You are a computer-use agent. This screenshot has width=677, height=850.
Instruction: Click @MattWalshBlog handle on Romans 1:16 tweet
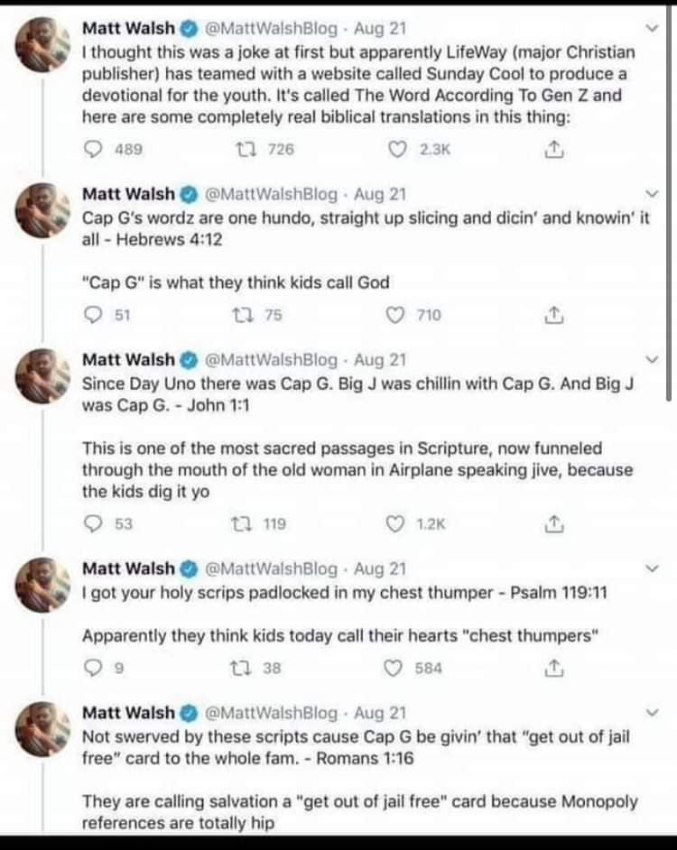pyautogui.click(x=275, y=713)
